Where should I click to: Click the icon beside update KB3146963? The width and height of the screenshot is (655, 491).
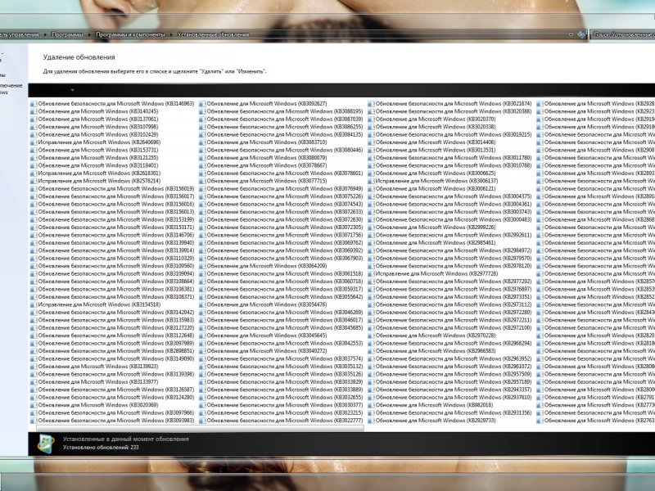pos(34,104)
